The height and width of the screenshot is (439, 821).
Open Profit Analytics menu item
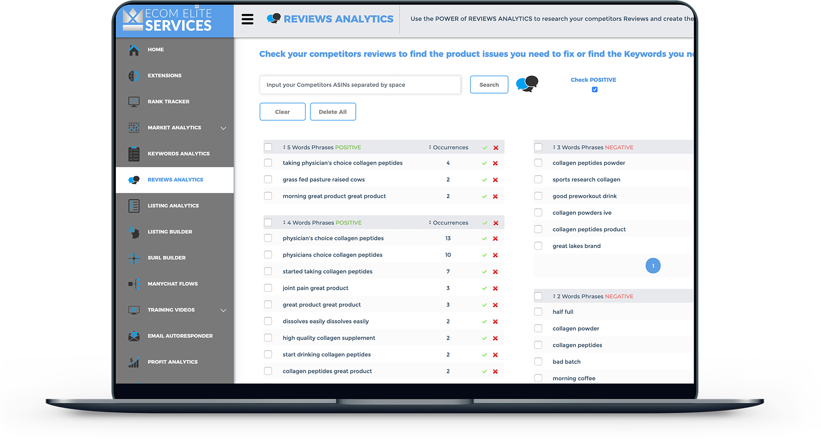coord(172,362)
